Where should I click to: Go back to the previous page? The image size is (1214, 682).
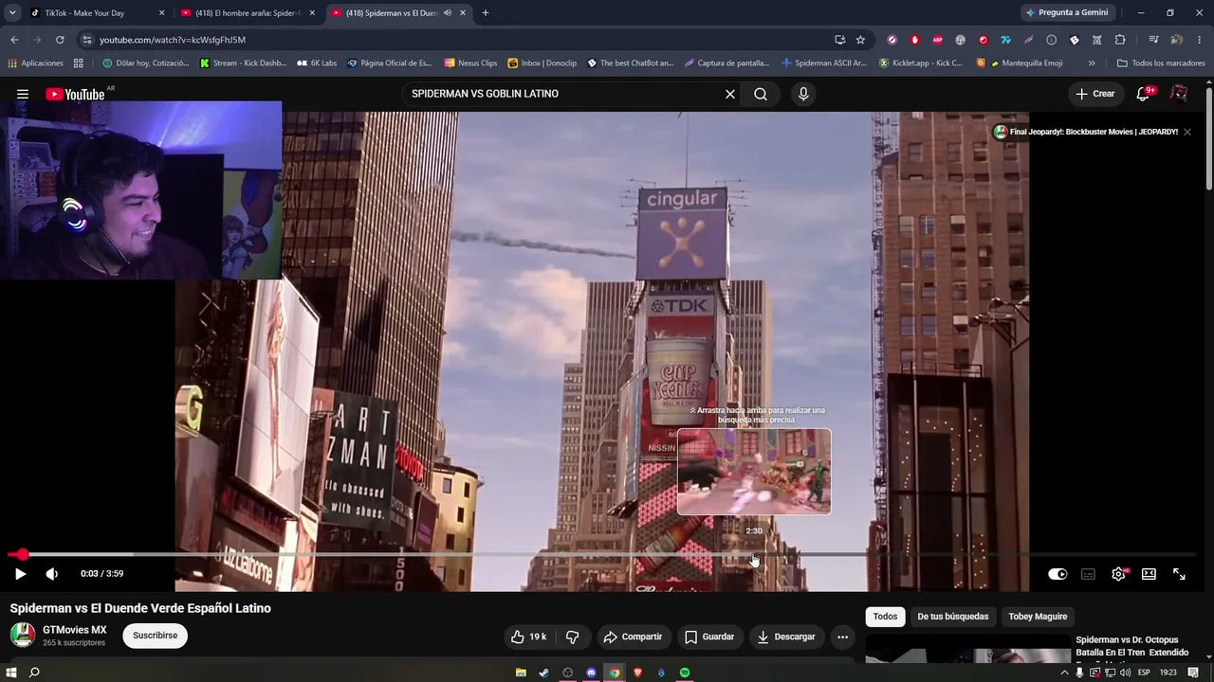(x=14, y=40)
